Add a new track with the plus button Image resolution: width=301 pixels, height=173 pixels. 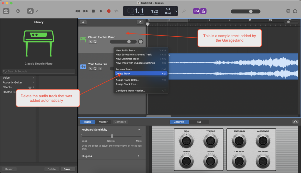point(83,22)
